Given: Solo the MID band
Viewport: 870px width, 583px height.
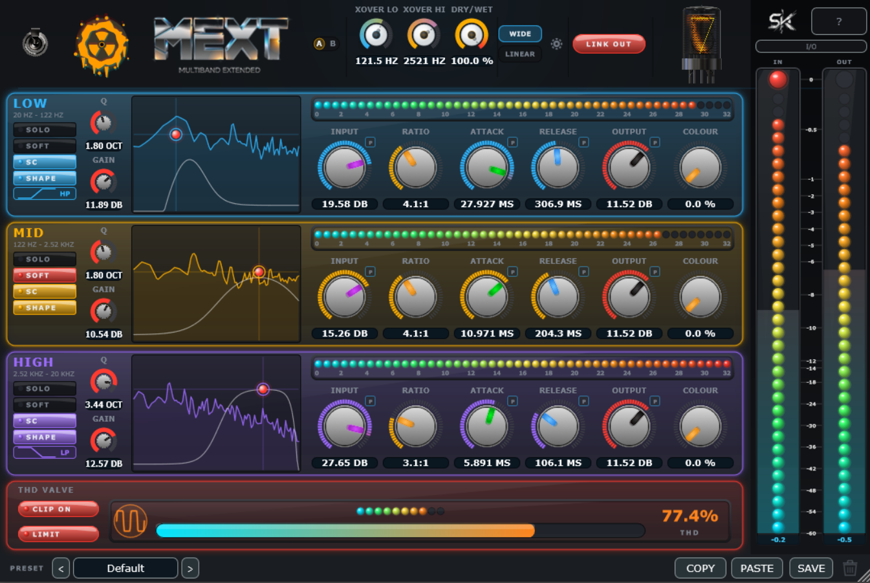Looking at the screenshot, I should (45, 259).
